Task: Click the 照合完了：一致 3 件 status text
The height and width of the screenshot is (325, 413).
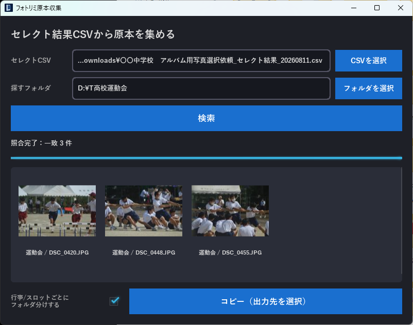Action: coord(41,143)
